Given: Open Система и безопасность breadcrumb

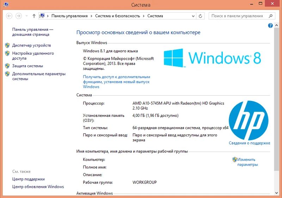Looking at the screenshot, I should pos(117,16).
